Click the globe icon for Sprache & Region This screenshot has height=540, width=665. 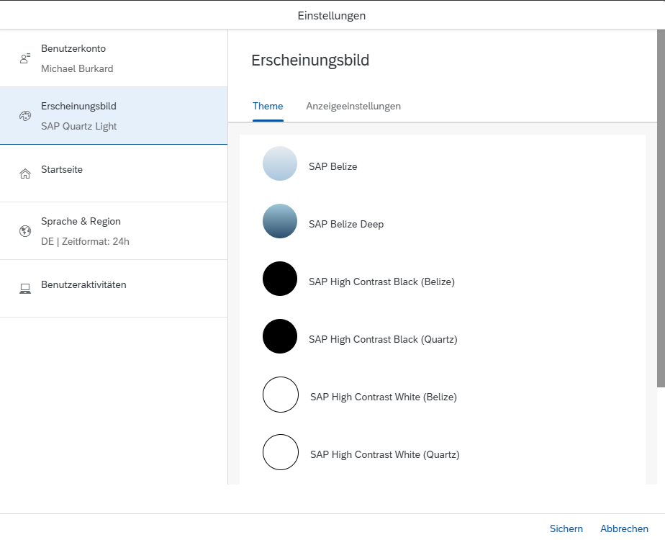(x=24, y=231)
